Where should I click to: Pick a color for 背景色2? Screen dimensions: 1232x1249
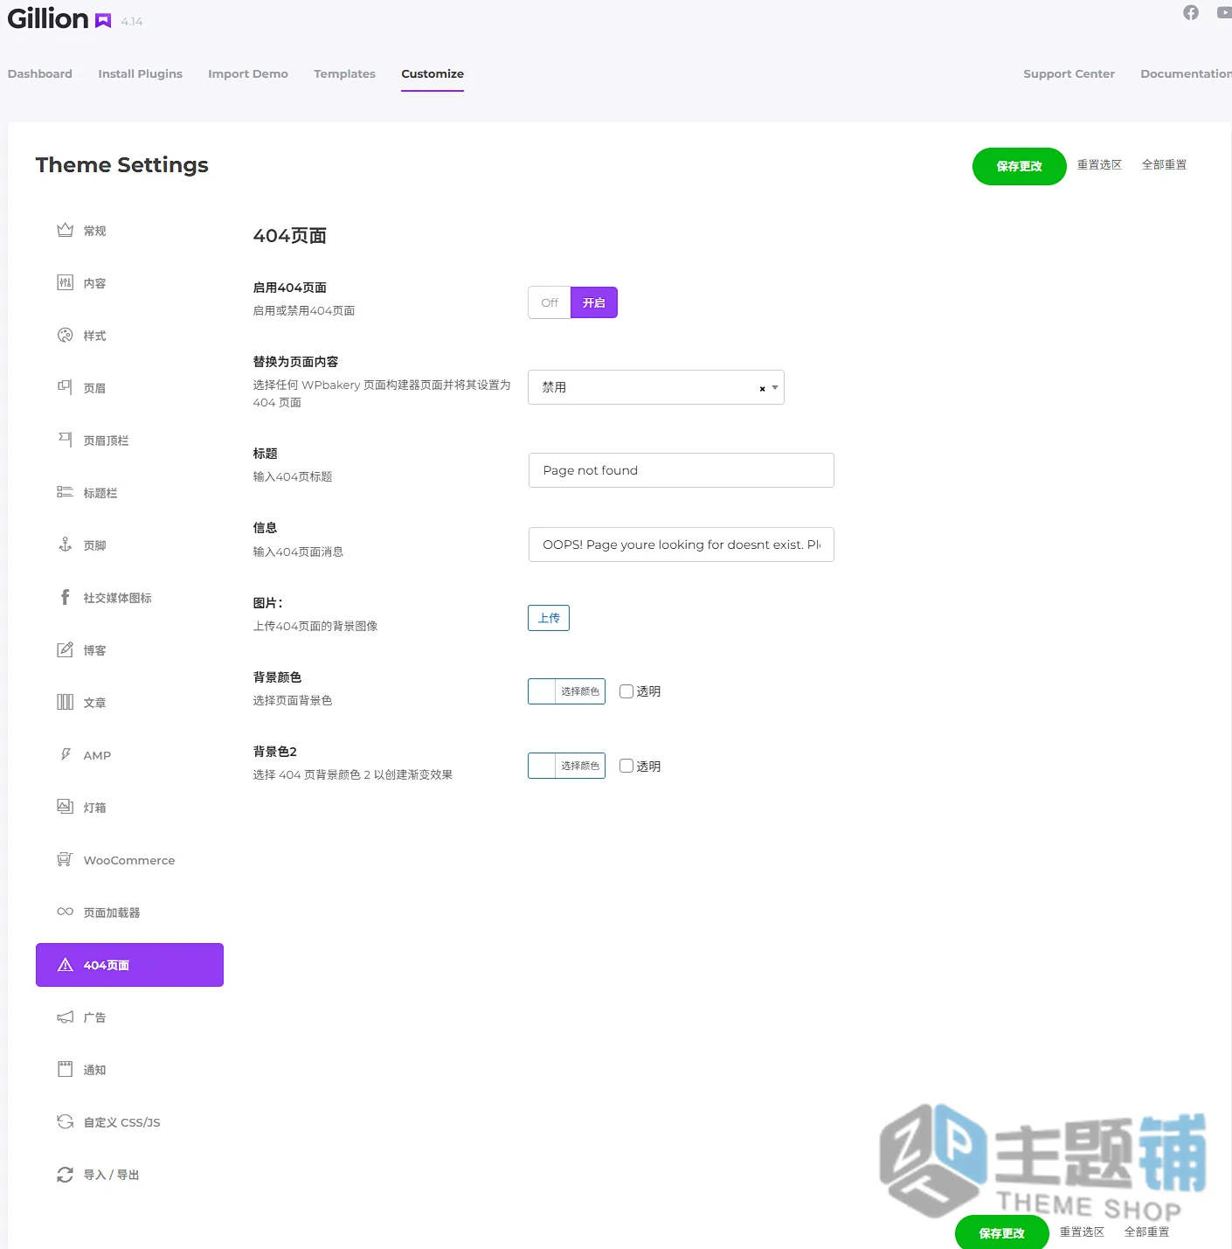click(566, 766)
